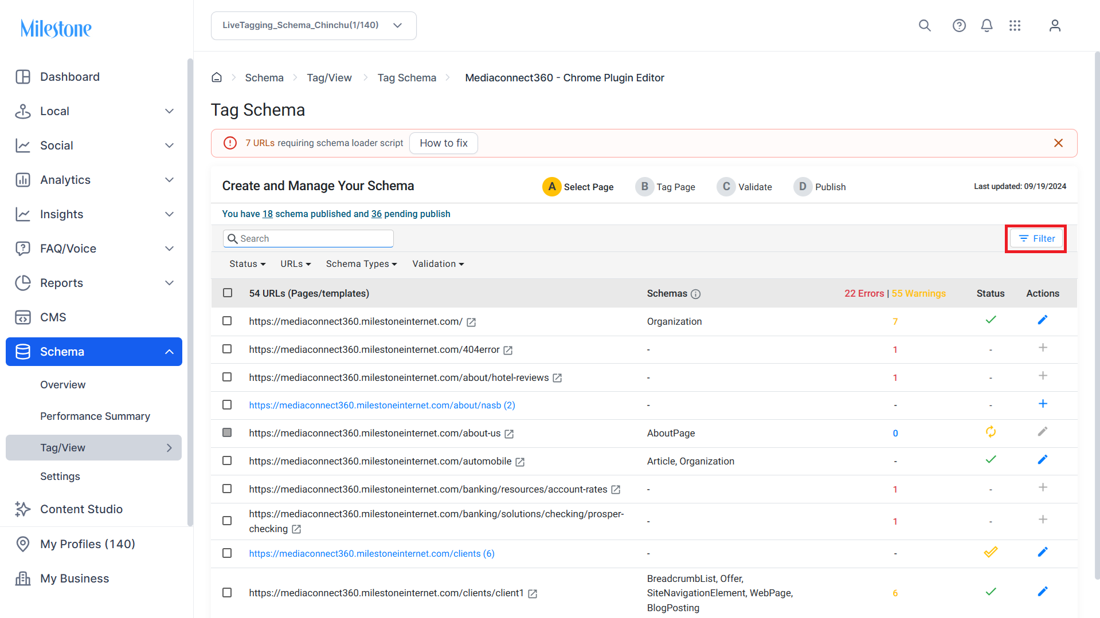Check the prosper-checking row checkbox
This screenshot has height=618, width=1100.
(x=227, y=521)
